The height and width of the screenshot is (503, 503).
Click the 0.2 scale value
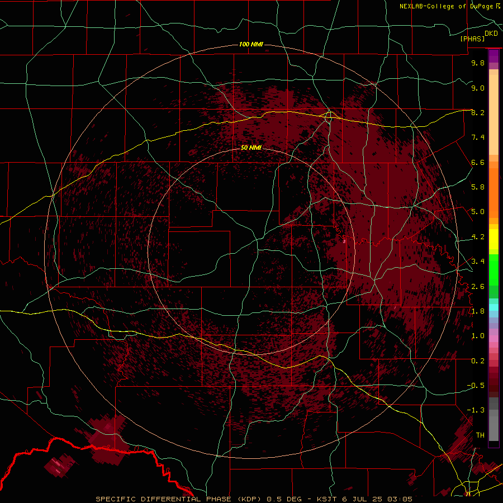478,361
